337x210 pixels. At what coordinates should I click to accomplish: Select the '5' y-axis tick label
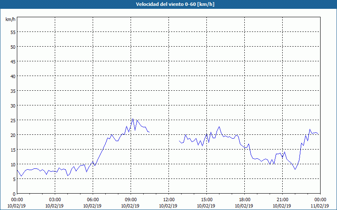point(14,179)
